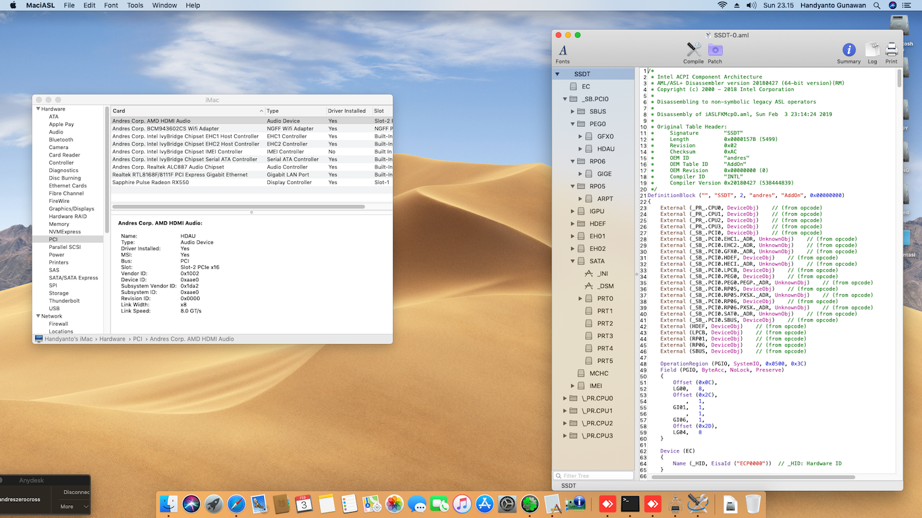Collapse the _SB.PCI0 tree node
This screenshot has height=518, width=922.
coord(565,99)
